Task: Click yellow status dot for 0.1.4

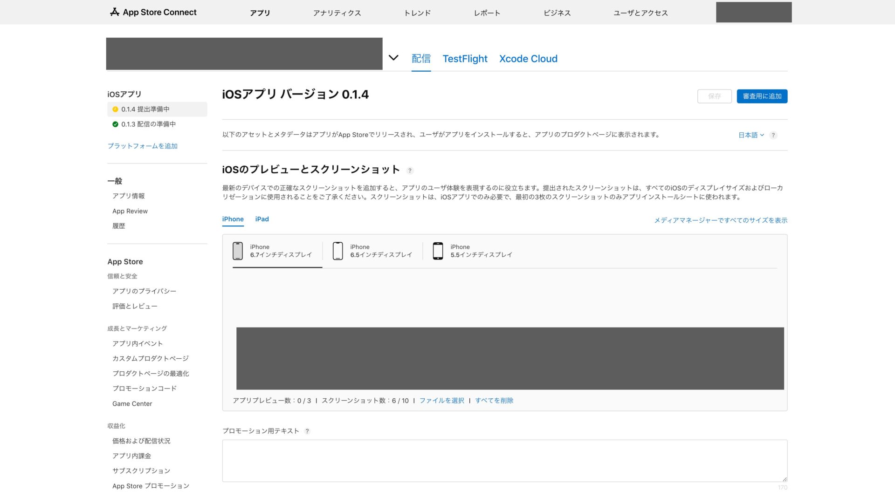Action: (x=115, y=109)
